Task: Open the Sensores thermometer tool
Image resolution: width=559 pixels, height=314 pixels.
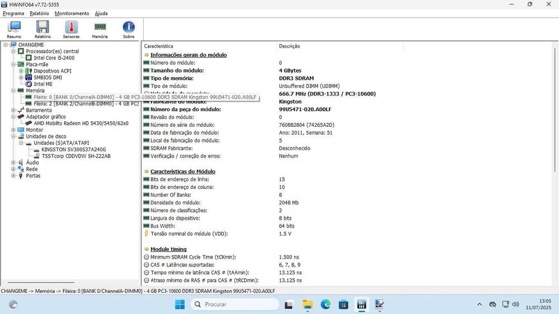Action: coord(72,30)
